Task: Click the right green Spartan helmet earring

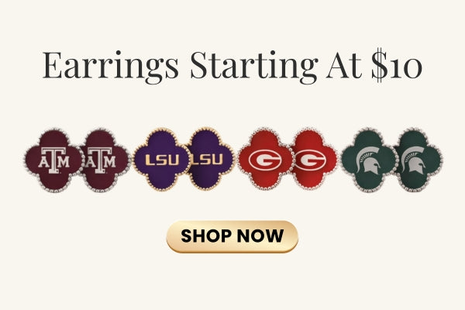Action: coord(418,160)
